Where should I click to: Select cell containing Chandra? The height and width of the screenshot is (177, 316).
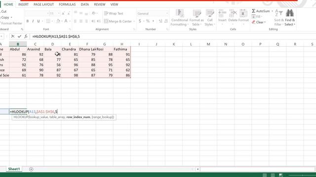[70, 49]
